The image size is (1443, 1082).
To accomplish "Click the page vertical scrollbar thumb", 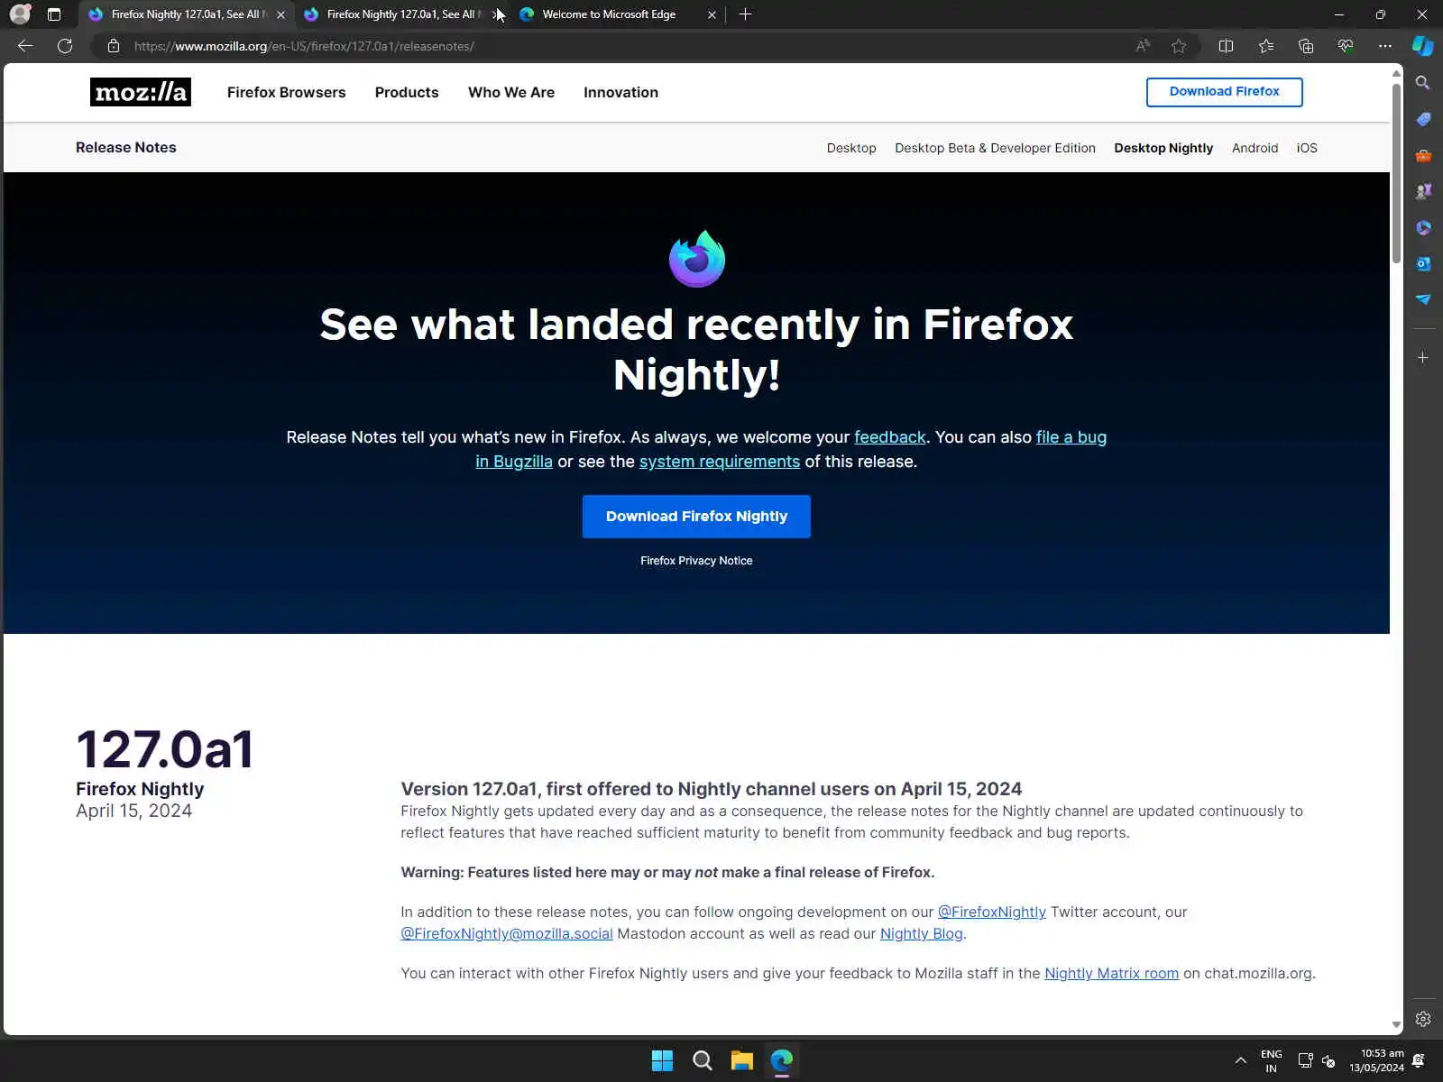I will pyautogui.click(x=1396, y=173).
